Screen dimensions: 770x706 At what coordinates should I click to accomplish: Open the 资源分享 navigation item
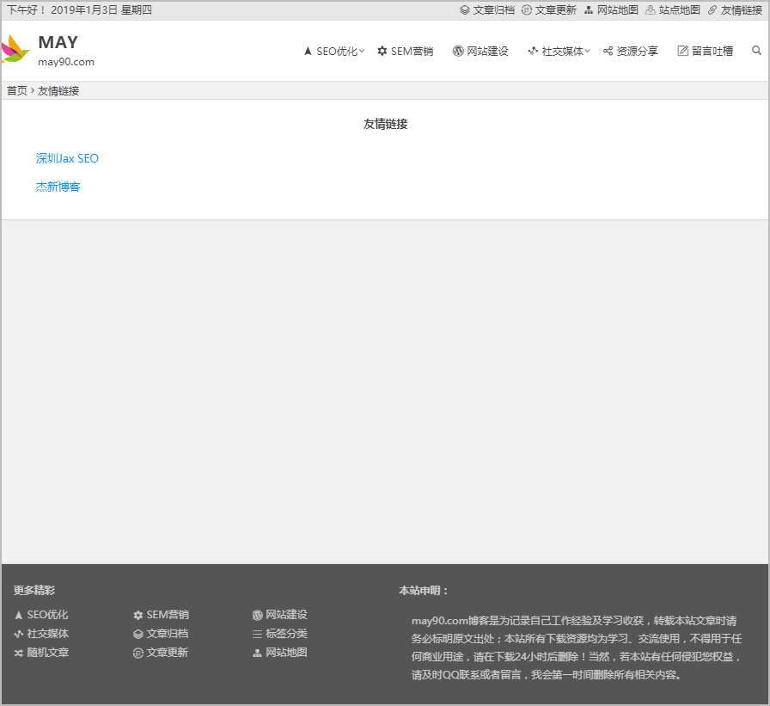click(x=631, y=51)
